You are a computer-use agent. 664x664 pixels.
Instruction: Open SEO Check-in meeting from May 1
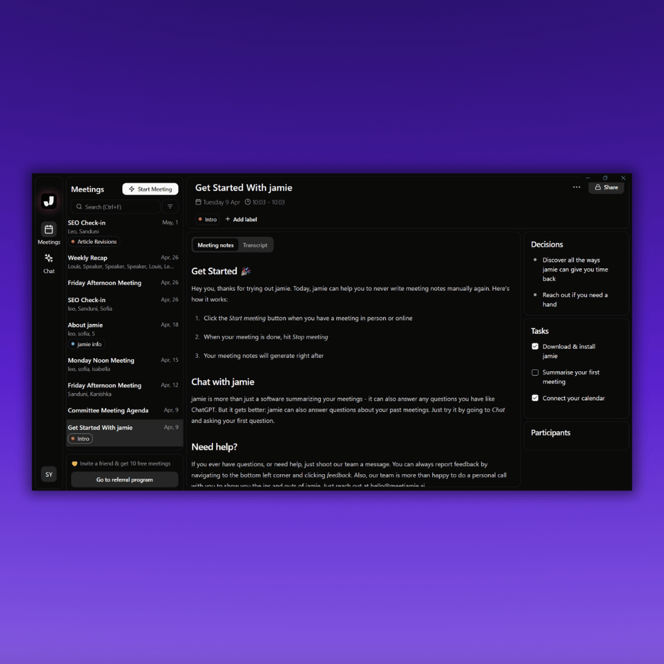(124, 232)
